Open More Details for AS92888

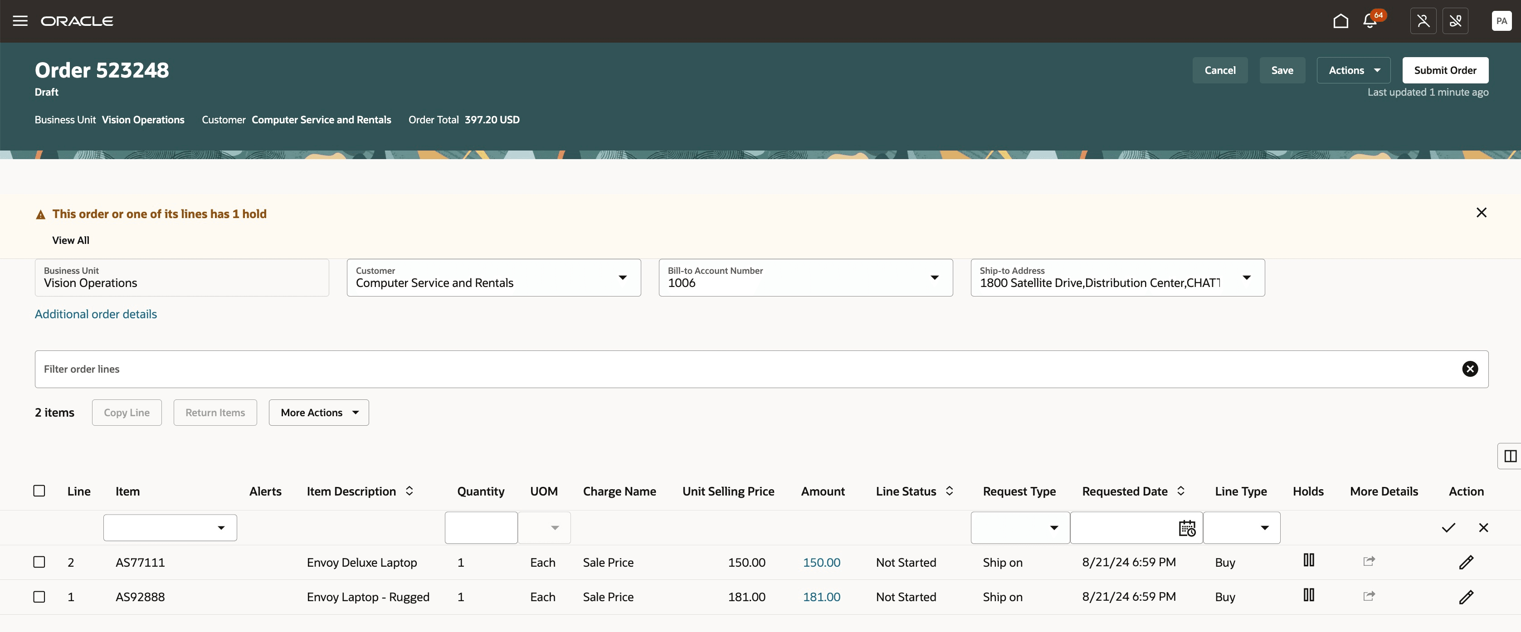point(1369,596)
